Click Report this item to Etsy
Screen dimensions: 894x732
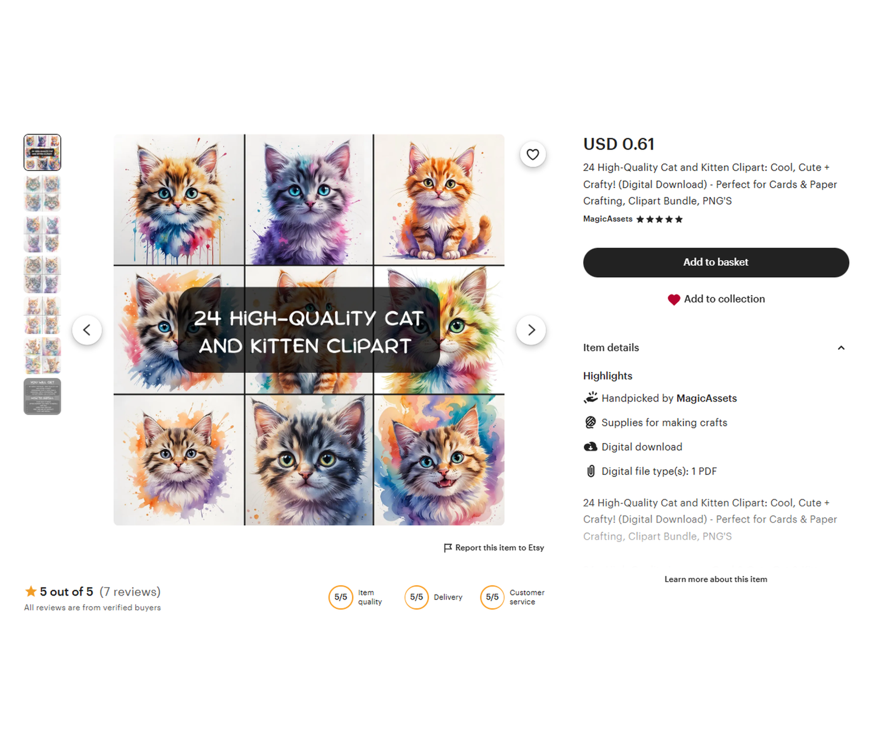pos(499,548)
